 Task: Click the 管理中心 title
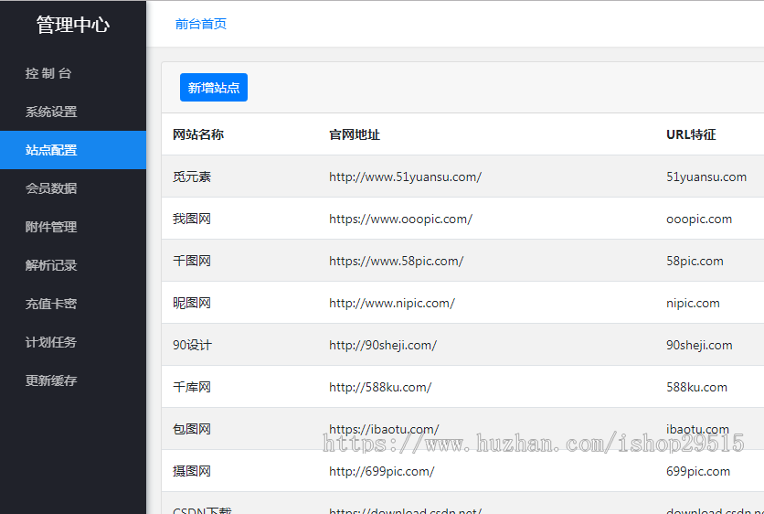click(x=72, y=25)
